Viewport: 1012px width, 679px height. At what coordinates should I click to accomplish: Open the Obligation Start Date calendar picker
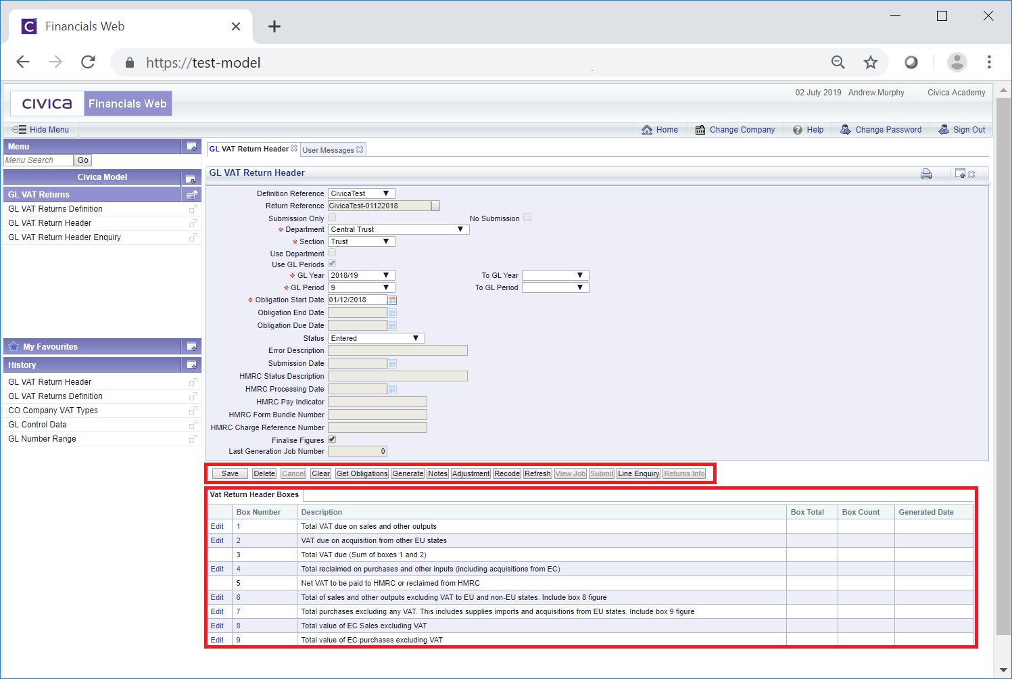point(393,300)
